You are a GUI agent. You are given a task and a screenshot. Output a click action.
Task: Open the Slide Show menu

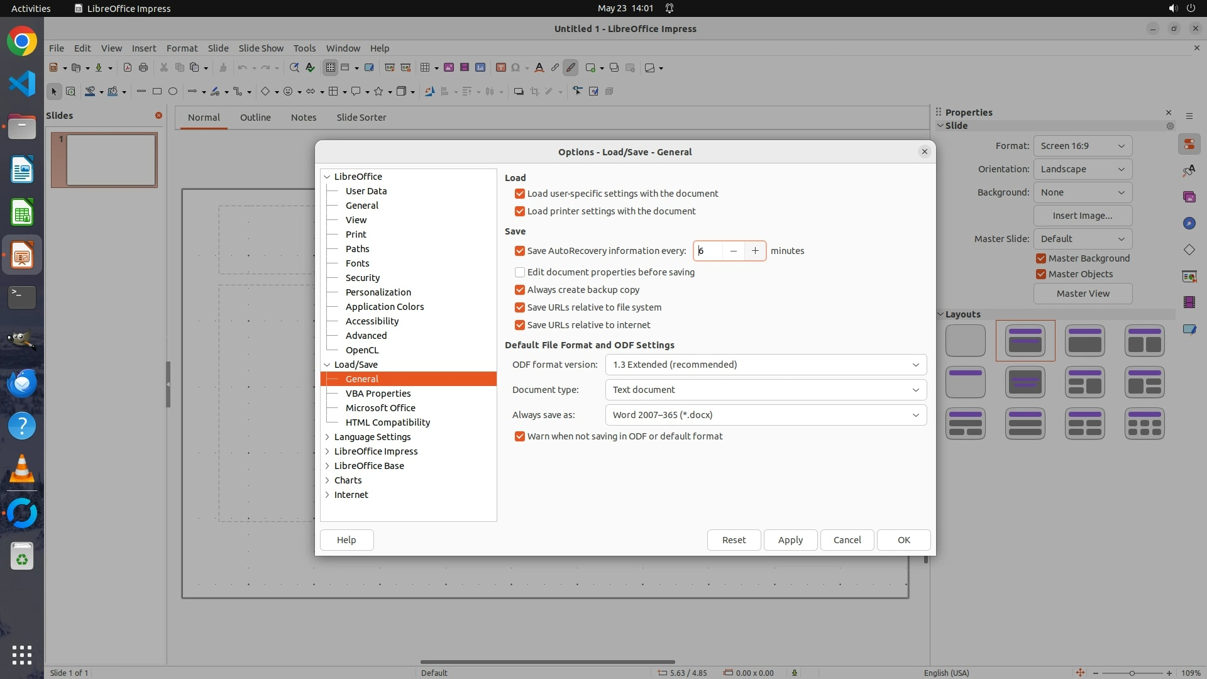[x=261, y=48]
